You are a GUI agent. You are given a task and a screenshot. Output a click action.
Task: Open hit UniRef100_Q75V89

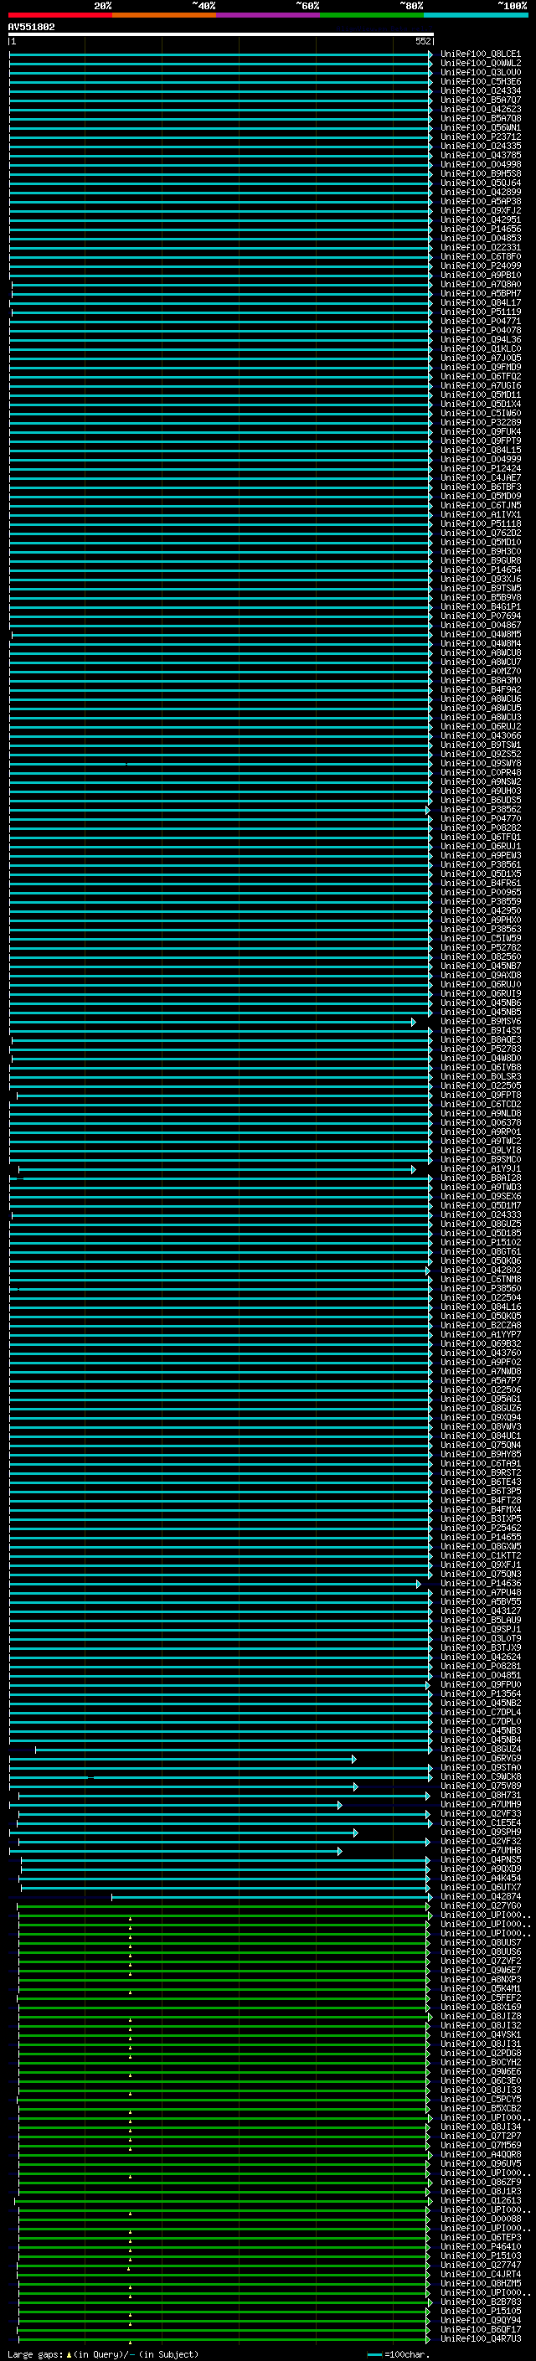coord(480,1786)
